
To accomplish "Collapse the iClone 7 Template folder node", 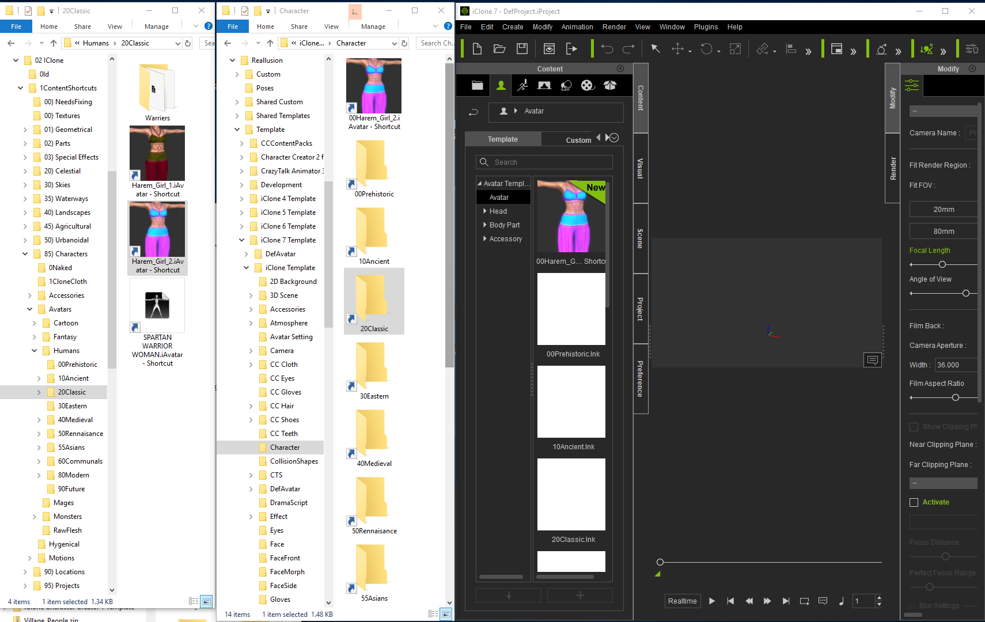I will point(241,240).
